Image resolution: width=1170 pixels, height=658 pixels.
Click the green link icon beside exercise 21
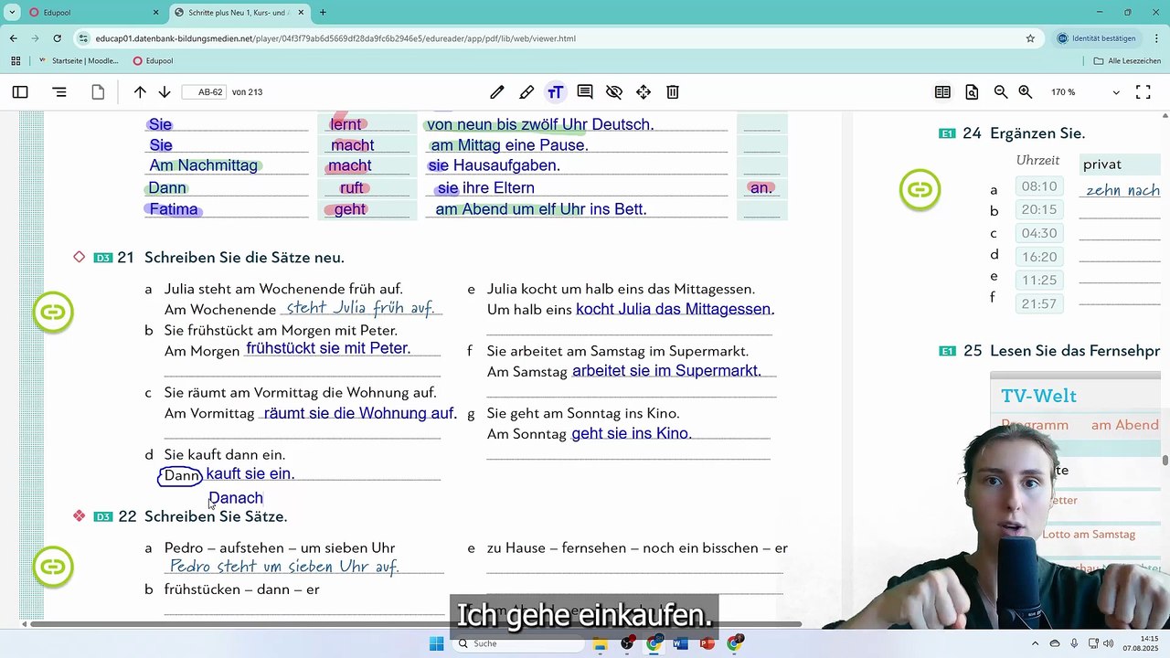(x=53, y=313)
